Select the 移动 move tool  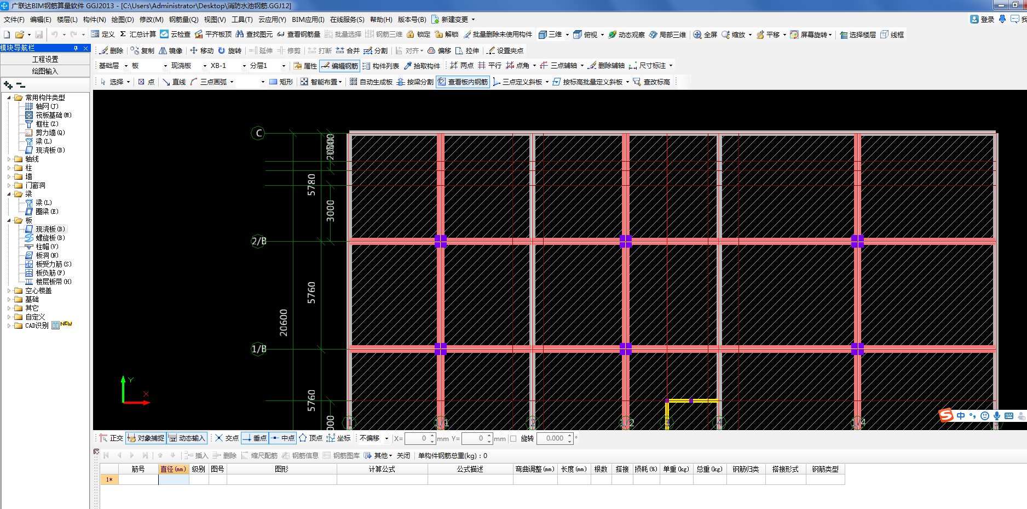click(x=201, y=50)
